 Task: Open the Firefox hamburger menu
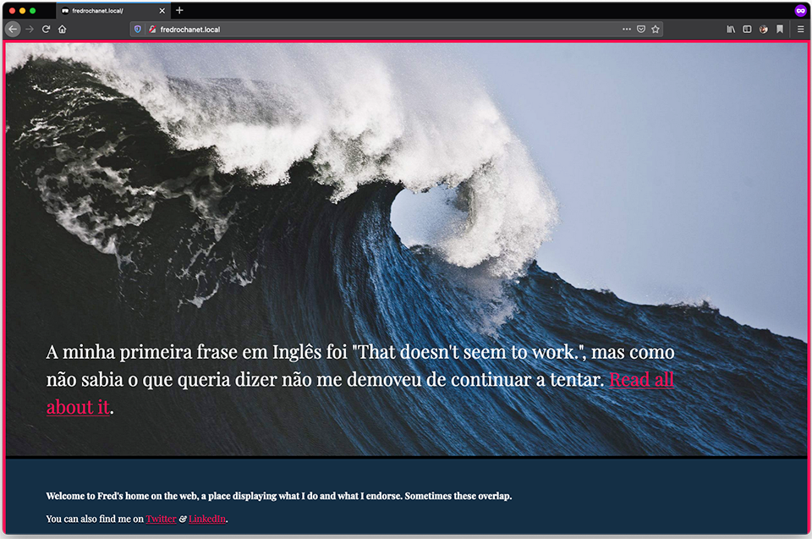[x=801, y=30]
